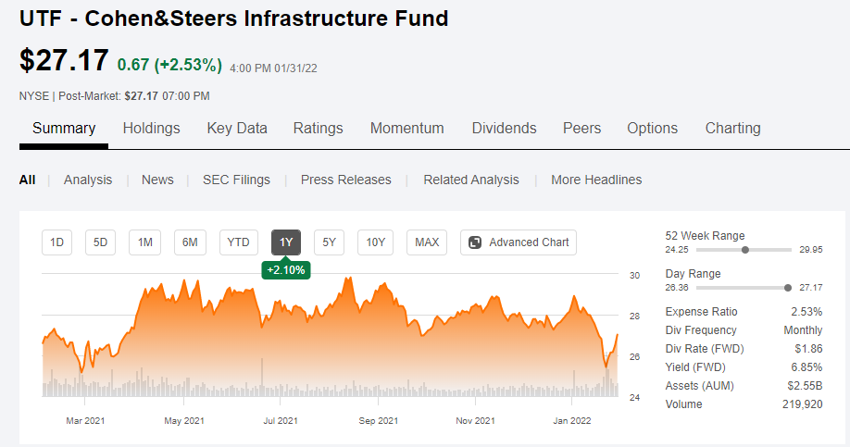Click the Mar 2021 axis label
Screen dimensions: 850x447
[85, 420]
